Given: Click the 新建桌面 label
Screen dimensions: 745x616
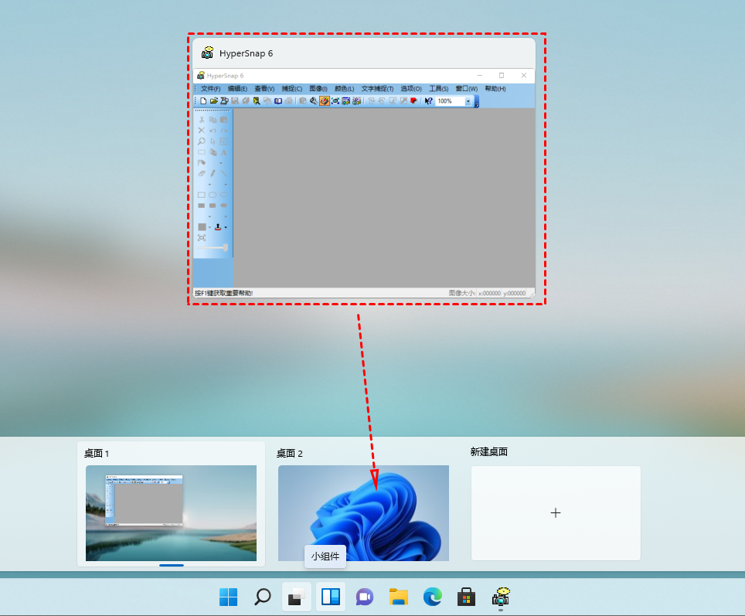Looking at the screenshot, I should click(489, 452).
